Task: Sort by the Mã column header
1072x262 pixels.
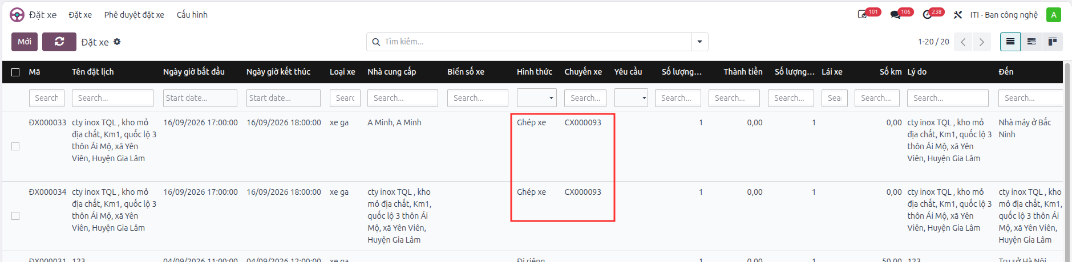Action: click(35, 72)
